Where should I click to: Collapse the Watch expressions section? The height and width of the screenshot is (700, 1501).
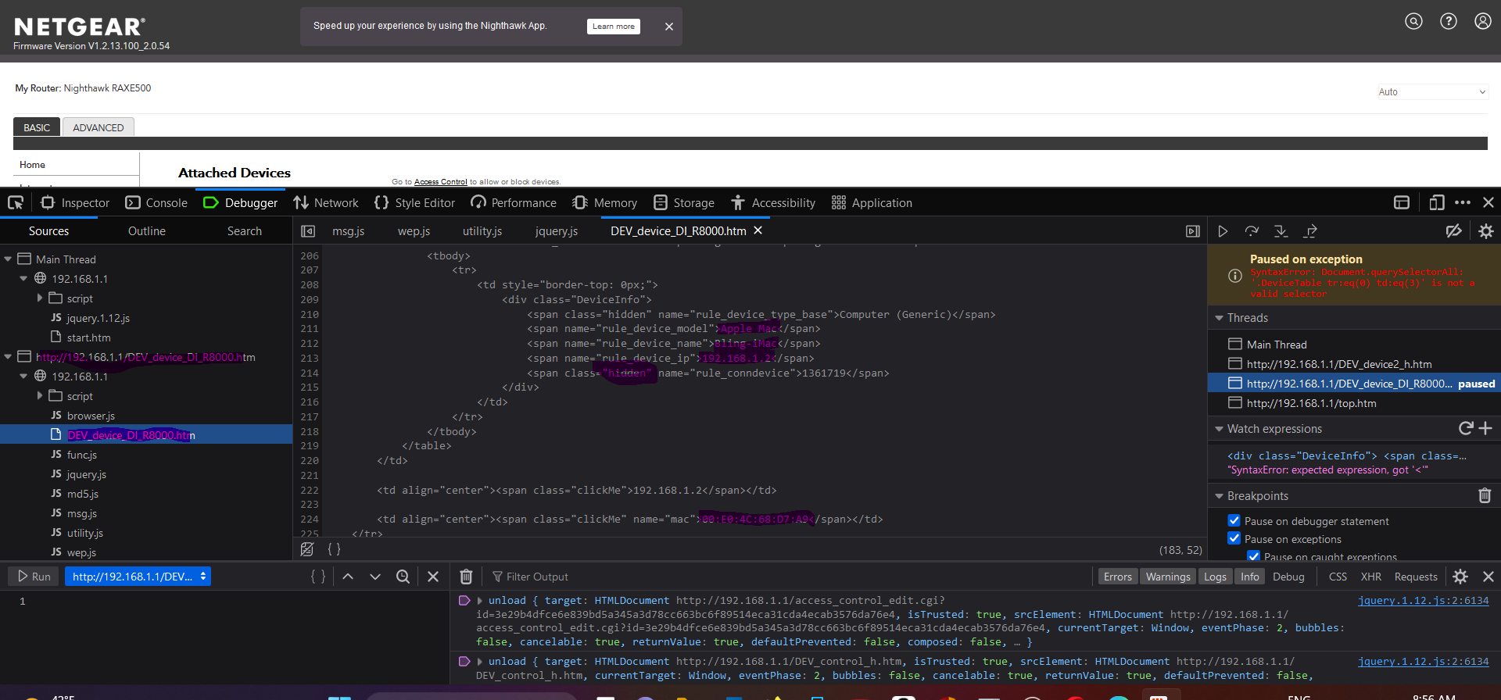coord(1218,429)
